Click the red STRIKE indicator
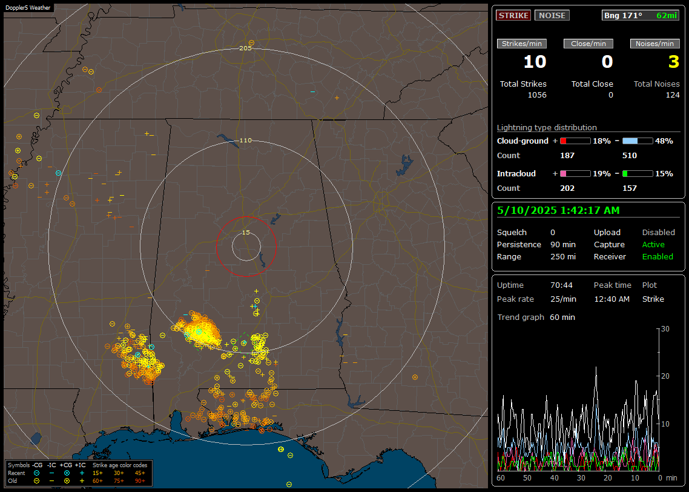 [x=513, y=15]
